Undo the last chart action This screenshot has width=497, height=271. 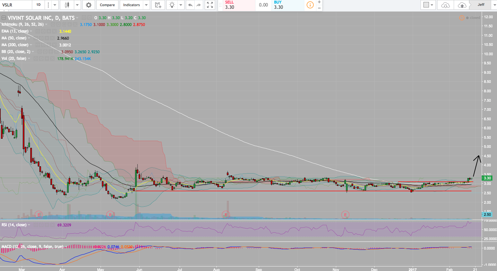(x=190, y=5)
